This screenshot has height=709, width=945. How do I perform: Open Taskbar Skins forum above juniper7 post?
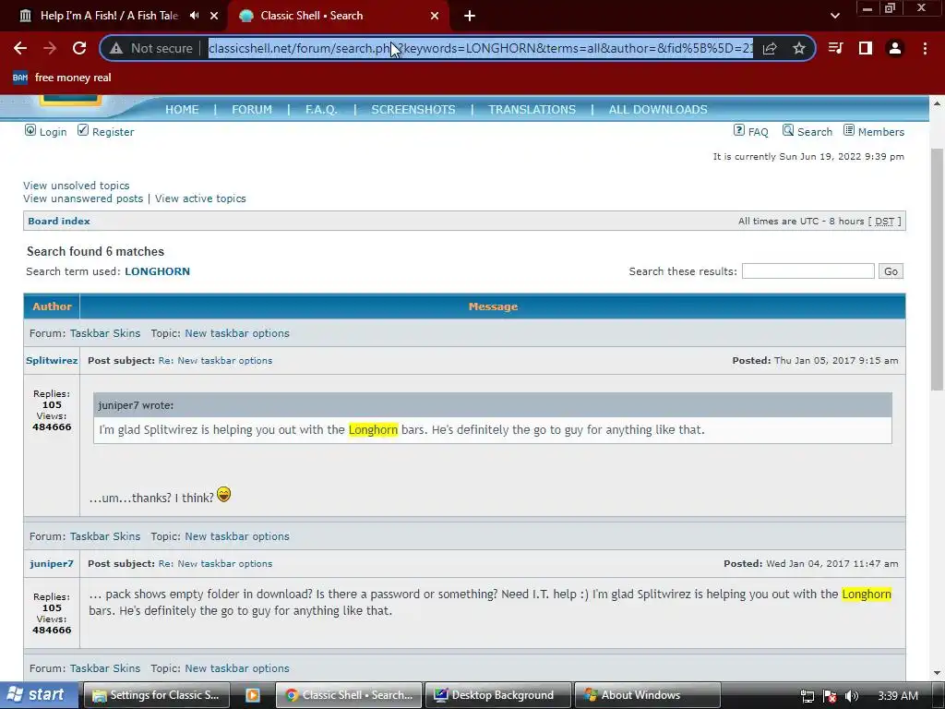pyautogui.click(x=105, y=536)
